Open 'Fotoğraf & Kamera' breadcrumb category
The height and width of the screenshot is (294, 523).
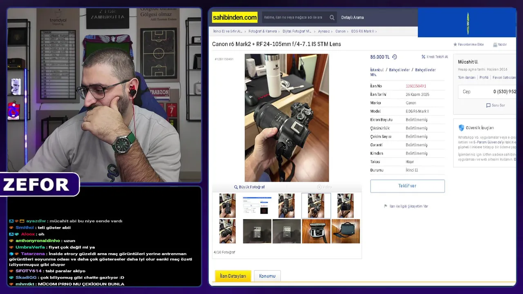(x=263, y=31)
